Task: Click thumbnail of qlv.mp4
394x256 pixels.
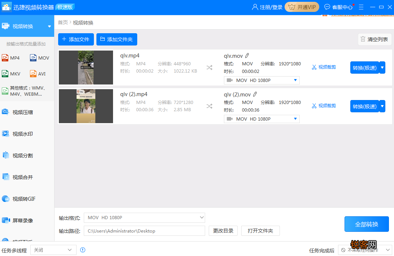Action: (x=86, y=67)
